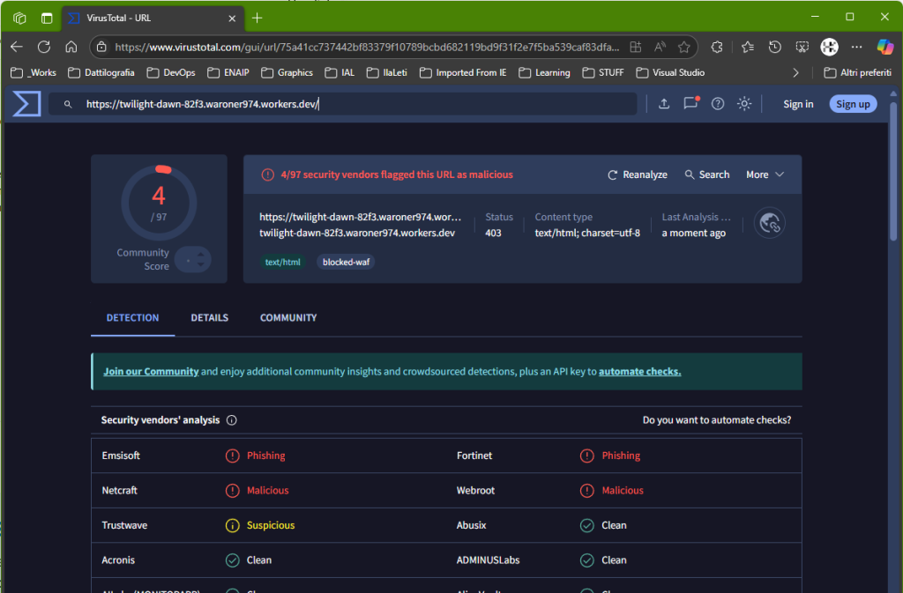Open a new browser tab
The width and height of the screenshot is (903, 593).
coord(257,19)
